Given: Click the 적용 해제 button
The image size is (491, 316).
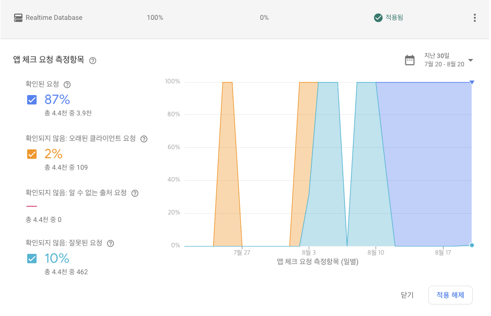Looking at the screenshot, I should (450, 295).
